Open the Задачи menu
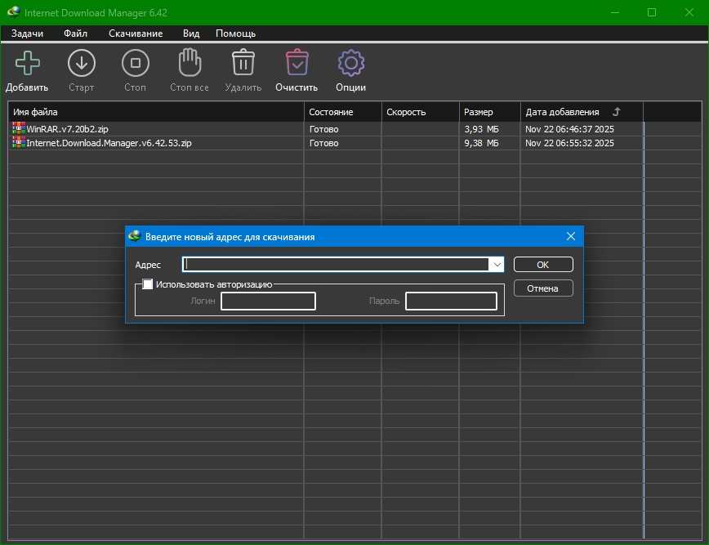The width and height of the screenshot is (709, 545). [x=27, y=34]
